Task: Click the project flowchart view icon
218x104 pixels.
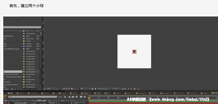Action: click(41, 34)
